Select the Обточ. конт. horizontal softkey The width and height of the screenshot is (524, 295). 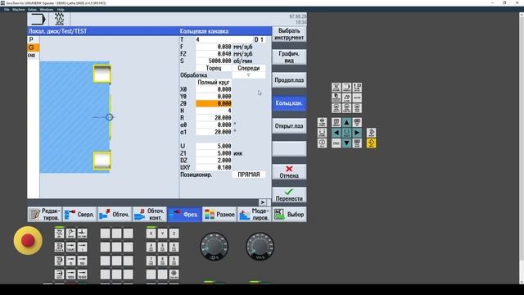[149, 215]
